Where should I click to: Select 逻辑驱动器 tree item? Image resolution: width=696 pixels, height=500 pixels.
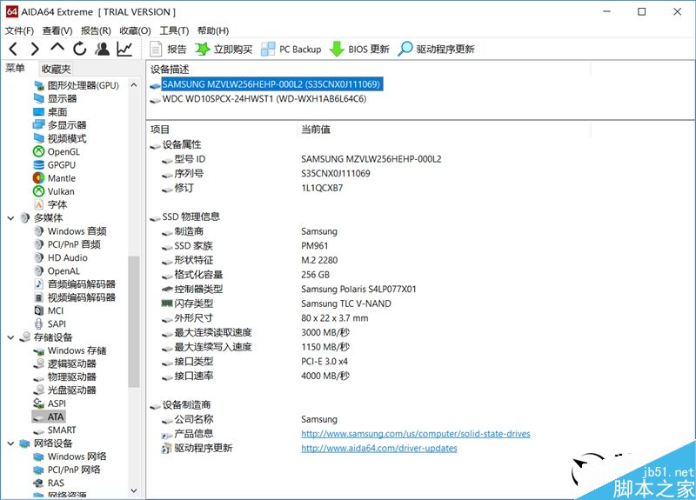coord(64,363)
